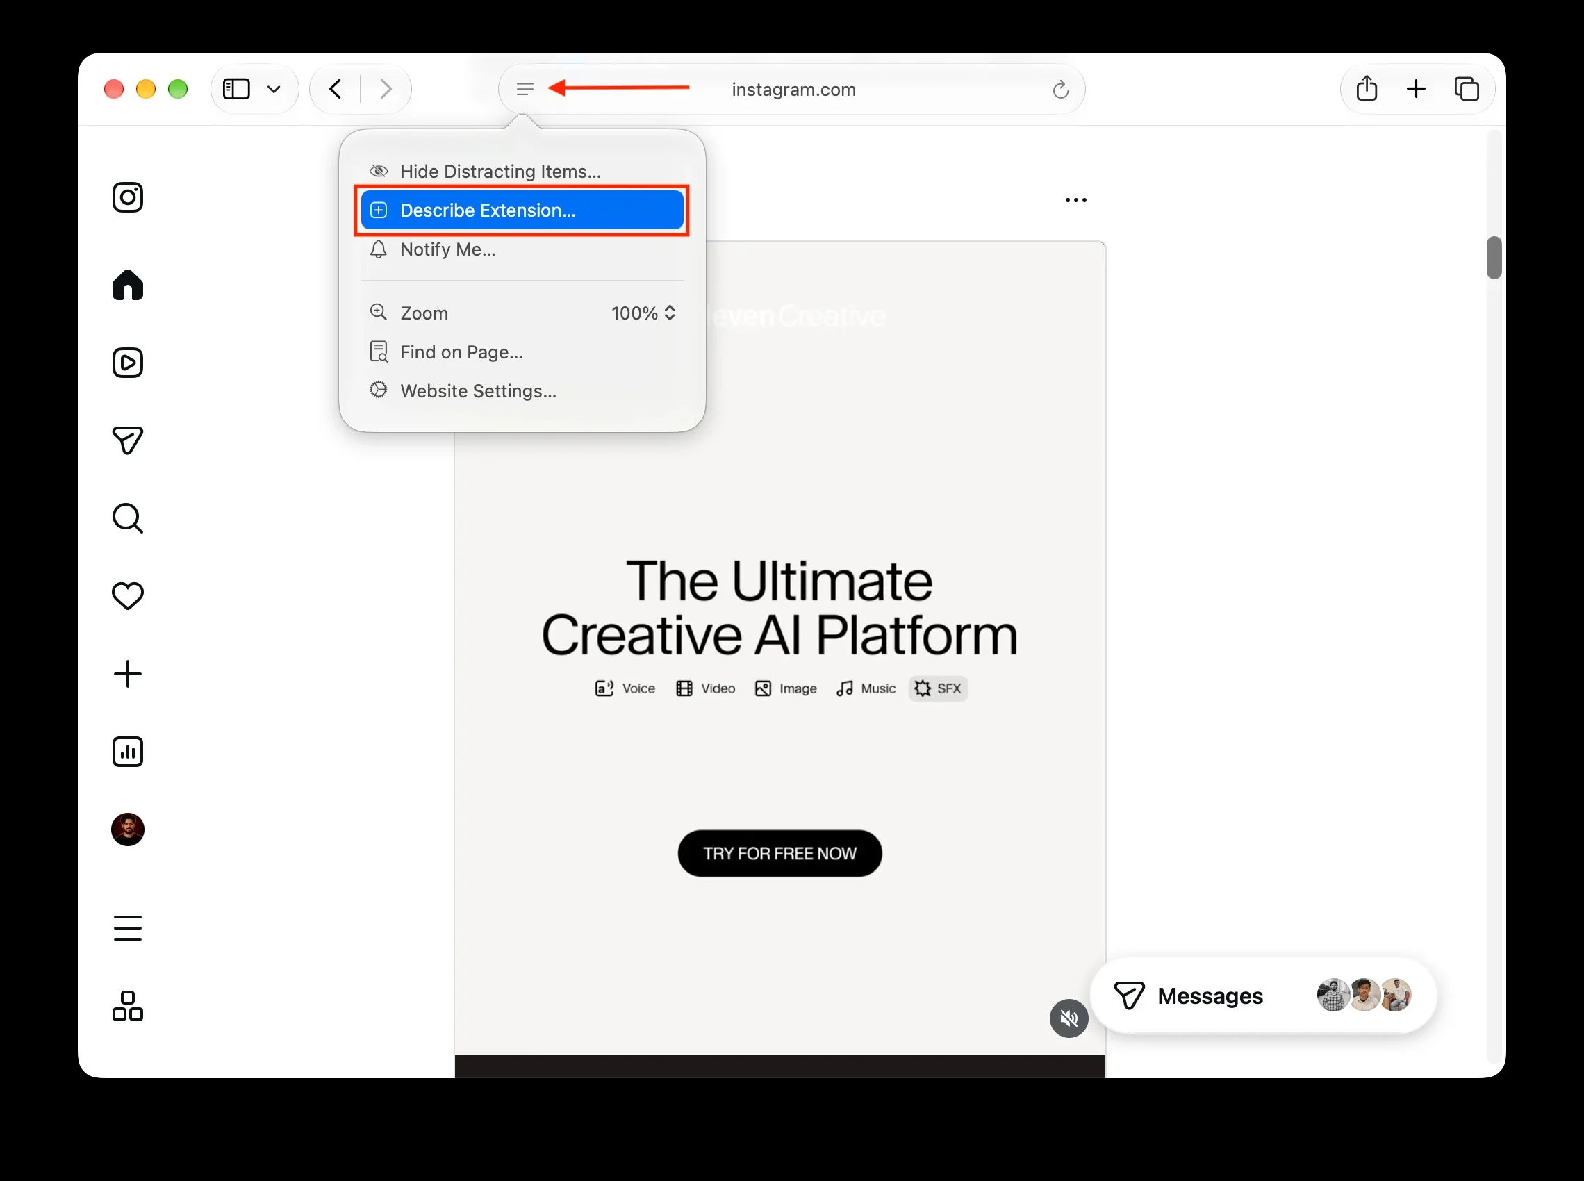Open a new tab with plus button
Screen dimensions: 1584x1181
(x=1416, y=89)
